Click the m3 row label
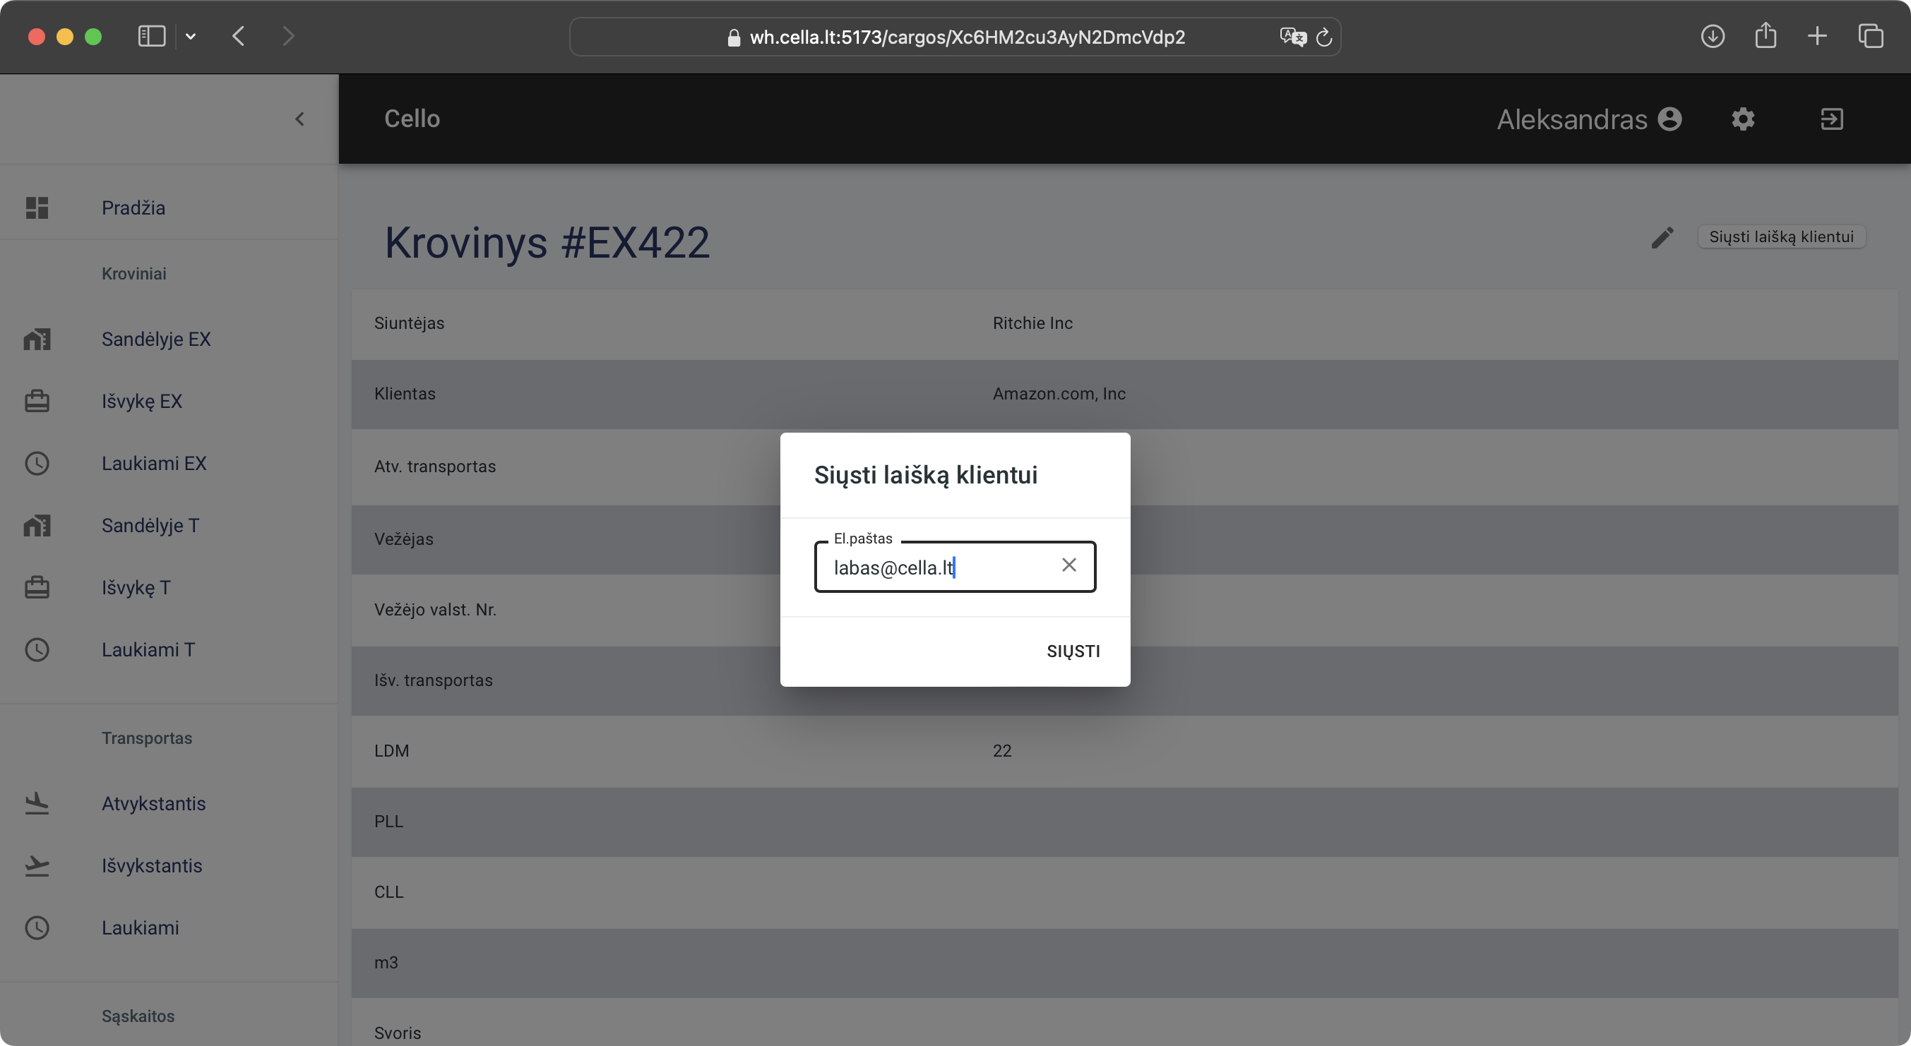1911x1046 pixels. pos(386,962)
